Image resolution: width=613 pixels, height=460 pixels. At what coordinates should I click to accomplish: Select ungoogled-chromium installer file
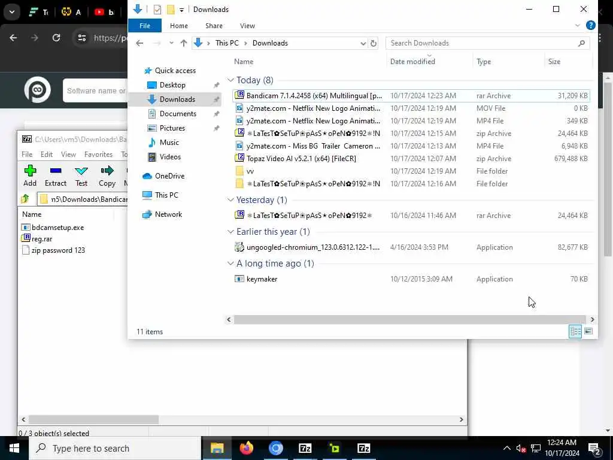[x=411, y=247]
